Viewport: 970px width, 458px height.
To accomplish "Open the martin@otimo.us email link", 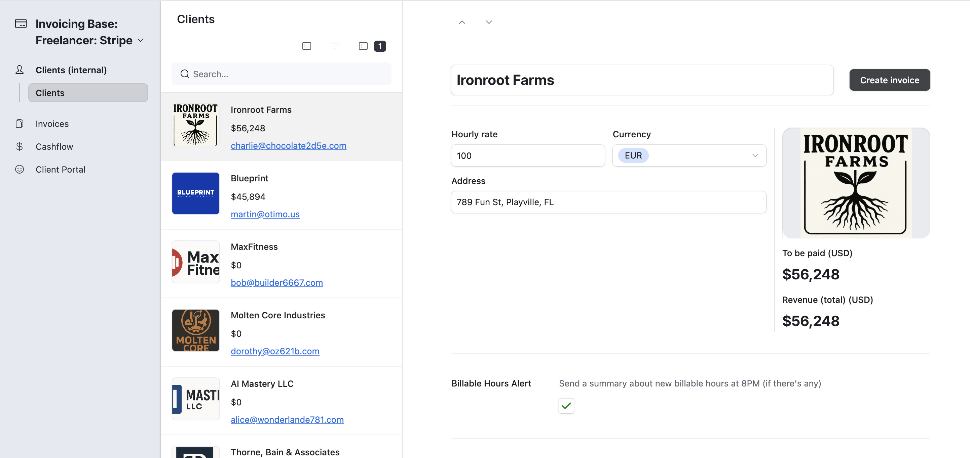I will (265, 214).
